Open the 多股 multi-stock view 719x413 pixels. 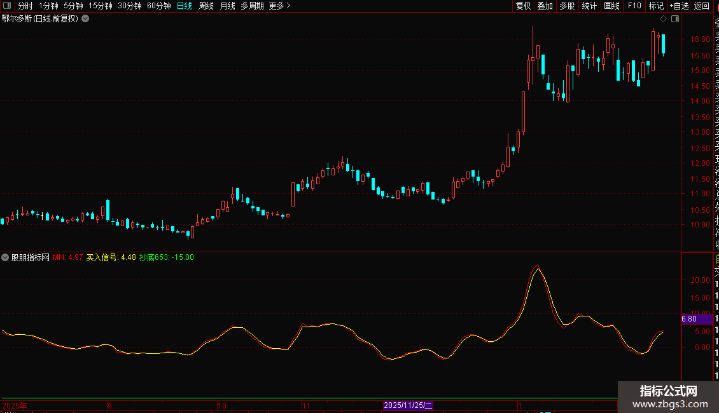point(567,6)
